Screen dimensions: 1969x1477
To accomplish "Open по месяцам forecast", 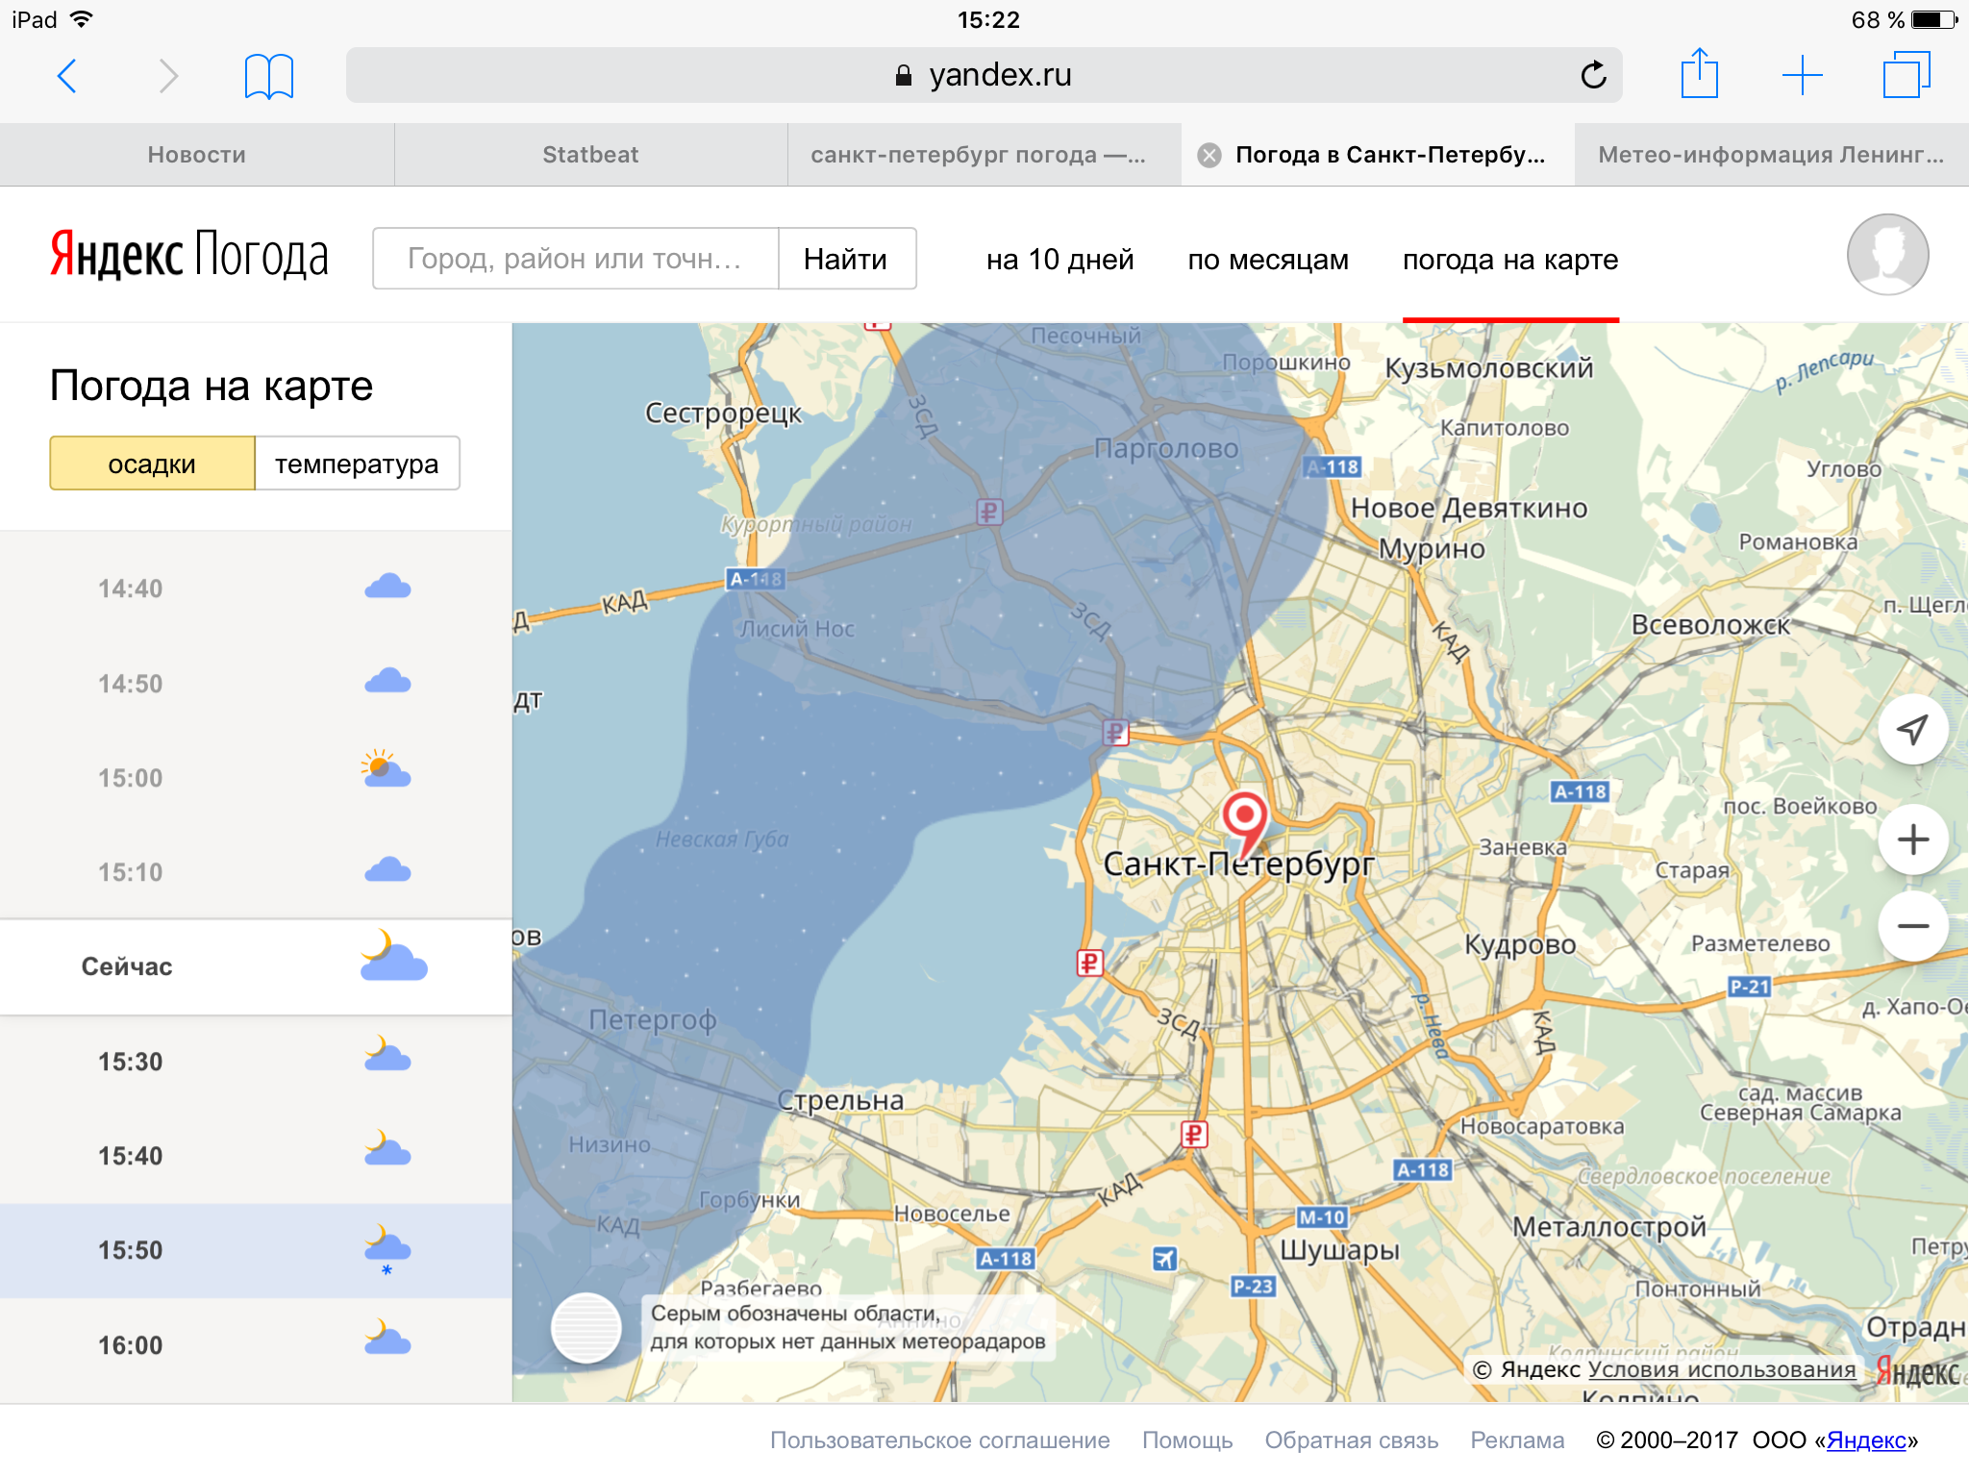I will tap(1268, 260).
